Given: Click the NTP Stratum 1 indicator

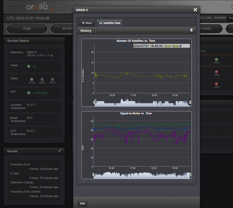Looking at the screenshot, I should [x=29, y=93].
